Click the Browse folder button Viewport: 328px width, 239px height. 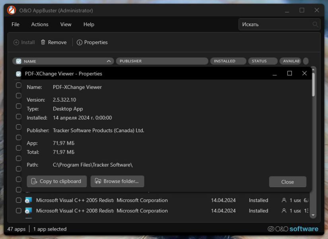tap(117, 181)
